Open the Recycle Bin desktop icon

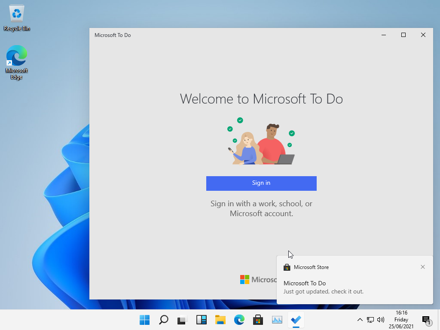pos(17,18)
